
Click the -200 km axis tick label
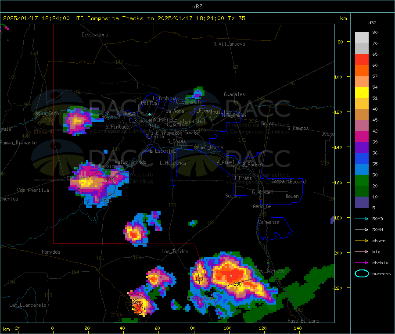[x=337, y=253]
